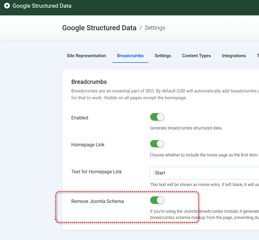This screenshot has height=240, width=259.
Task: Click the 'This text will be shown as Home entry' hint
Action: [x=204, y=185]
